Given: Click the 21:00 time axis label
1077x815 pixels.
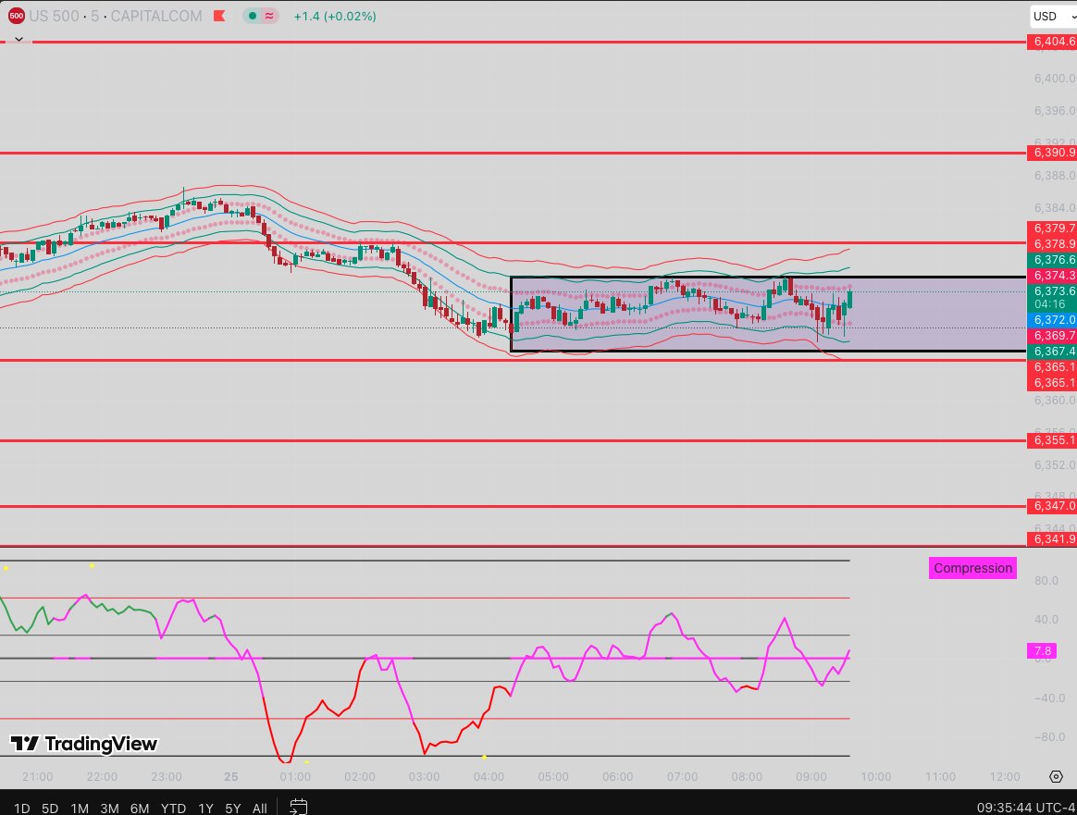Looking at the screenshot, I should 37,776.
